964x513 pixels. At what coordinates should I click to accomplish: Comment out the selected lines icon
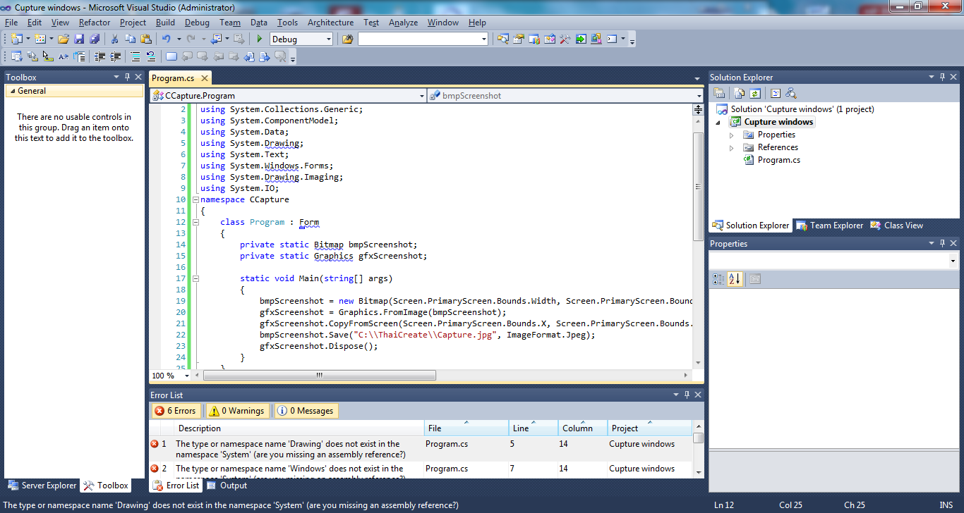click(x=135, y=56)
